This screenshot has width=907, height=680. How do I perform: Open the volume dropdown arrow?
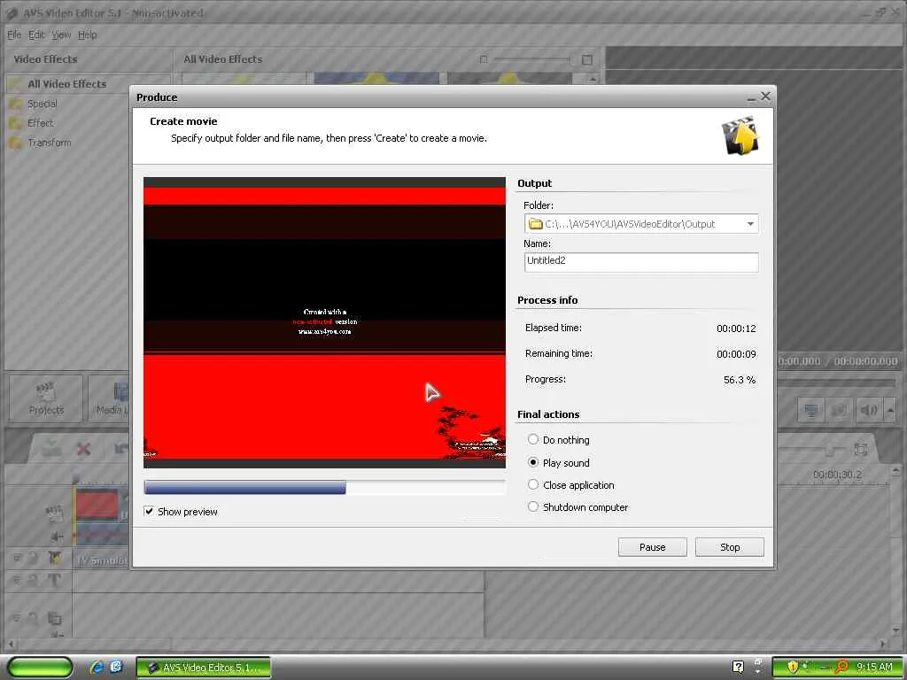point(891,410)
